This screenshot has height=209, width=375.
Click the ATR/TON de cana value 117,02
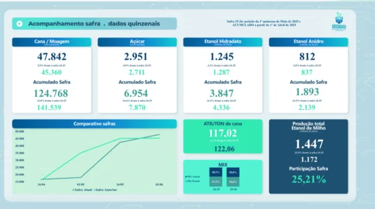pyautogui.click(x=223, y=133)
